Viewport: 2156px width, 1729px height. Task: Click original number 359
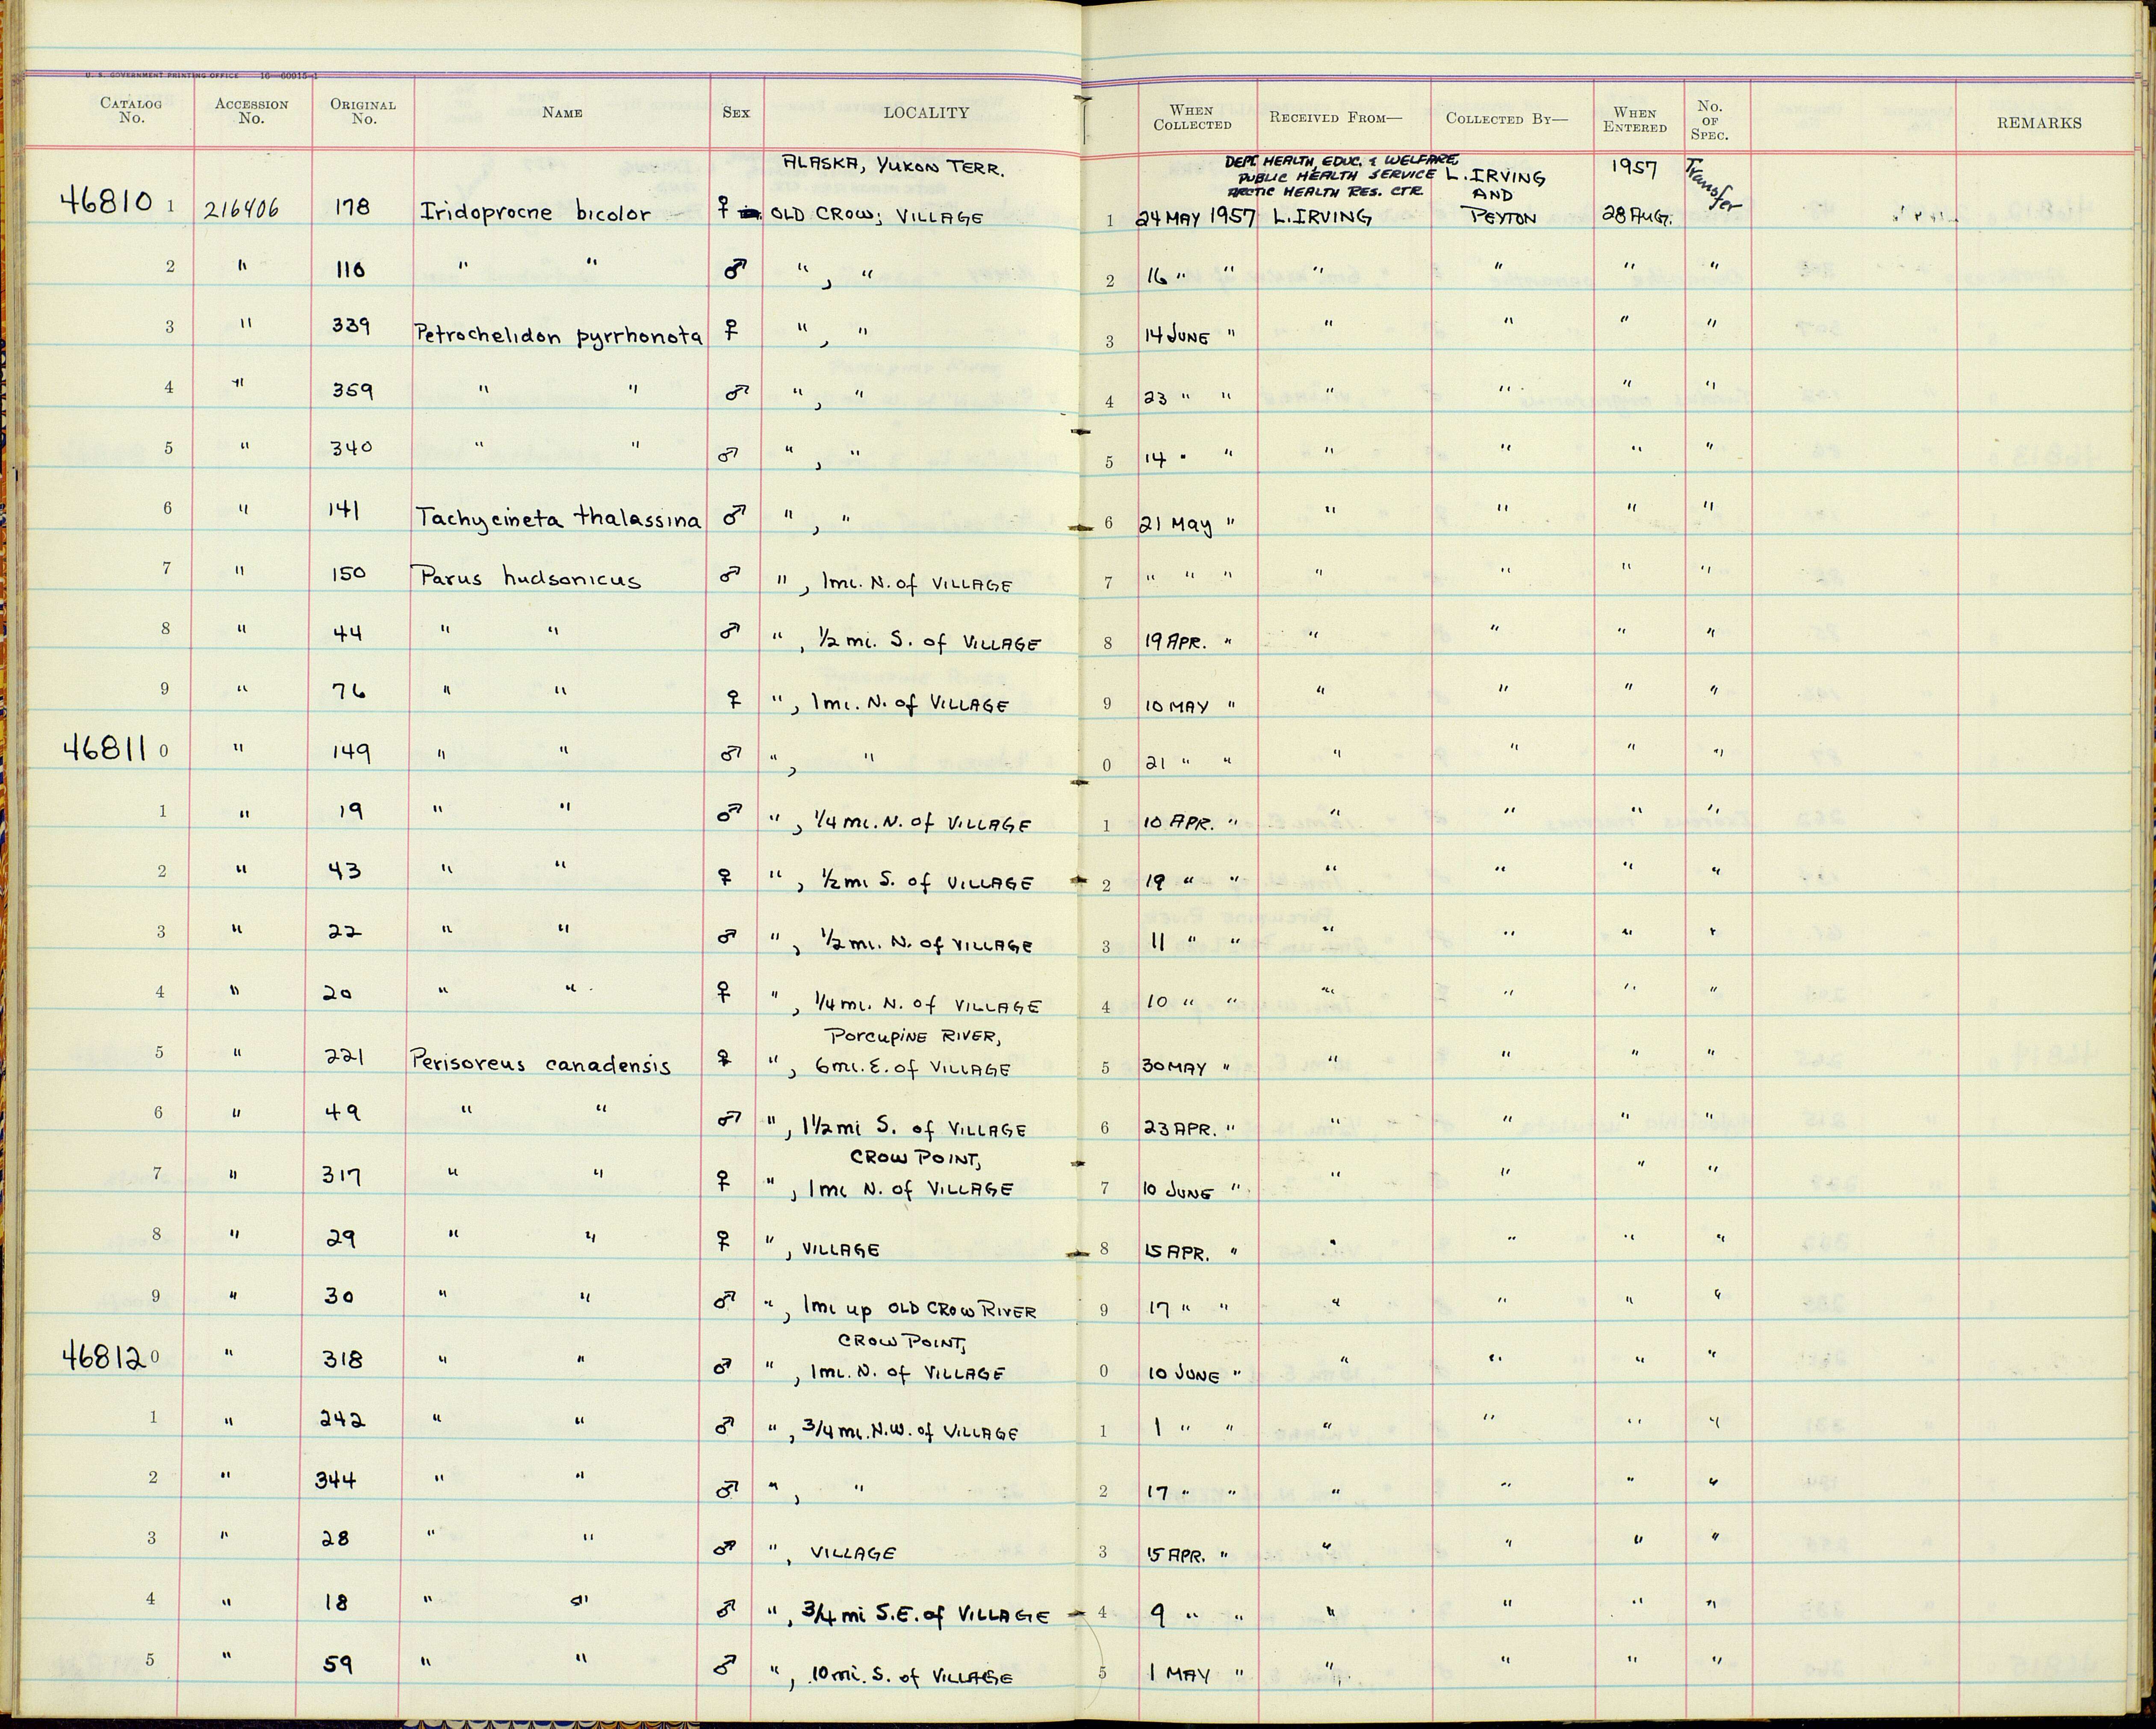(353, 389)
